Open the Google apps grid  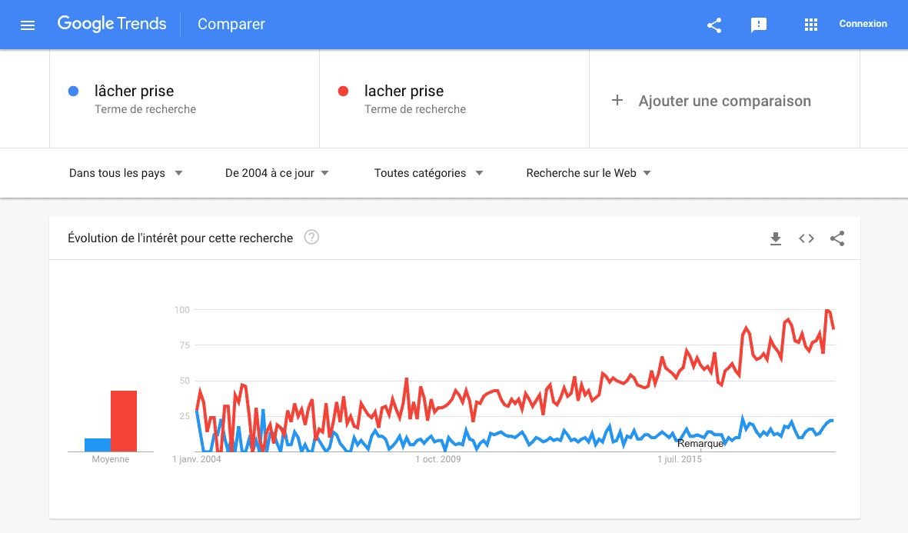pos(810,25)
